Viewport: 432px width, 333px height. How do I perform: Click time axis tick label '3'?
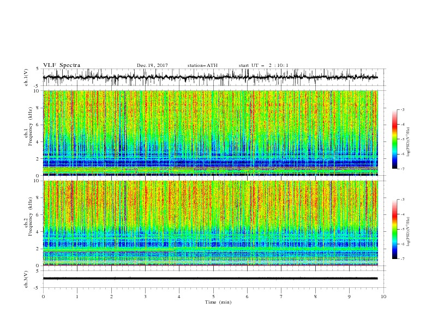145,297
